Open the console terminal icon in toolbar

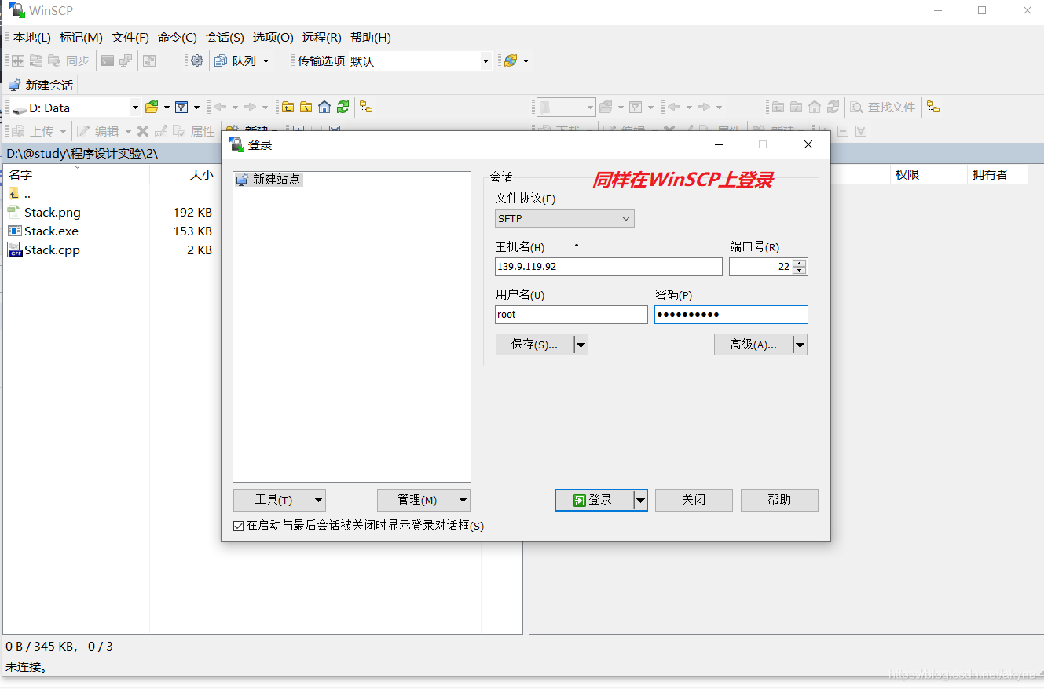coord(108,60)
